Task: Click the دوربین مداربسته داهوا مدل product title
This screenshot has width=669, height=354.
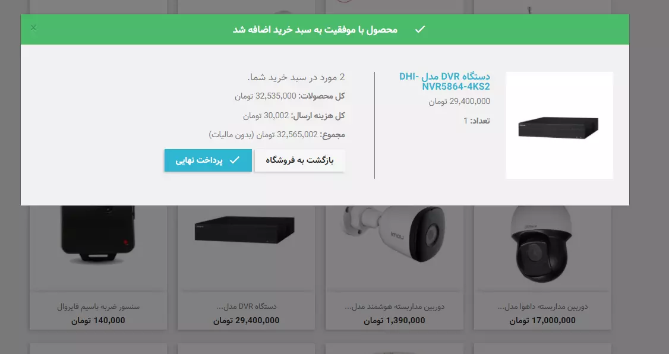Action: [542, 306]
